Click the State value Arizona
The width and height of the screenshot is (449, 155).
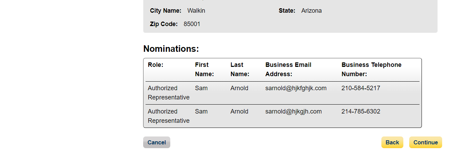311,11
